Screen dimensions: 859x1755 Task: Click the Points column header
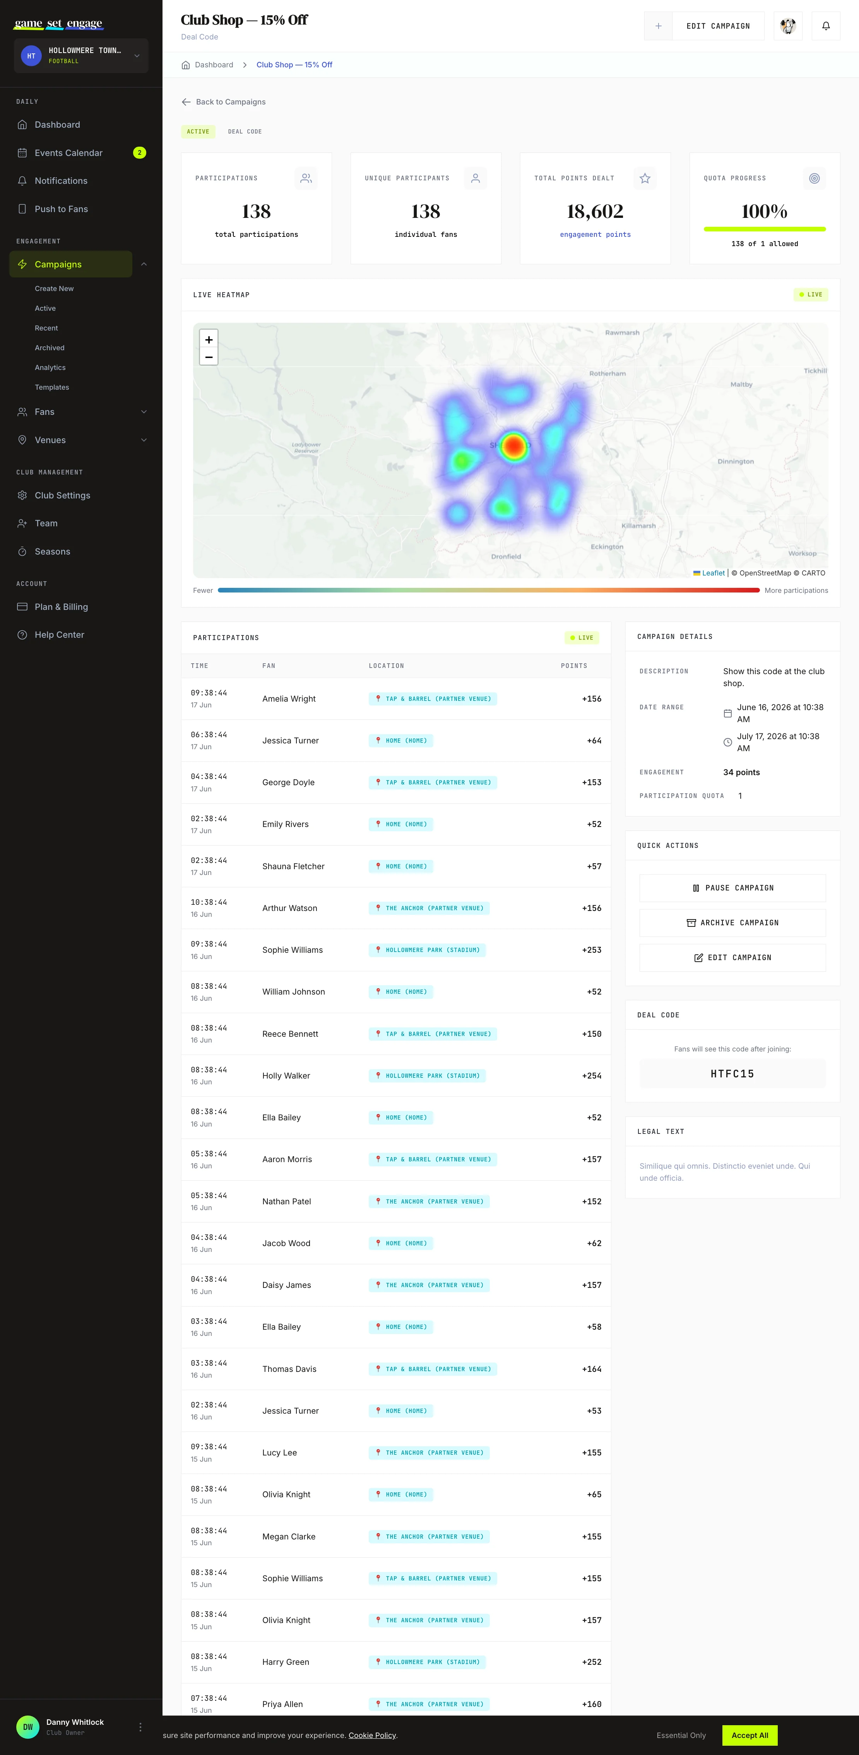pos(573,666)
